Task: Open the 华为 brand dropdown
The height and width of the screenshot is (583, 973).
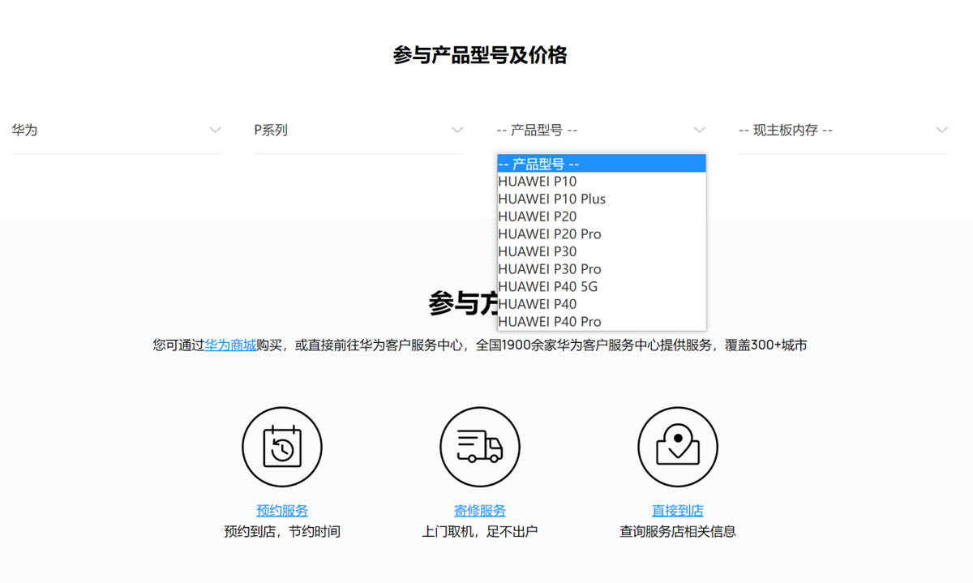Action: tap(117, 130)
